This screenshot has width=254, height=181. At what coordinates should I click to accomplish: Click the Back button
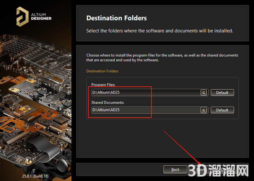175,170
